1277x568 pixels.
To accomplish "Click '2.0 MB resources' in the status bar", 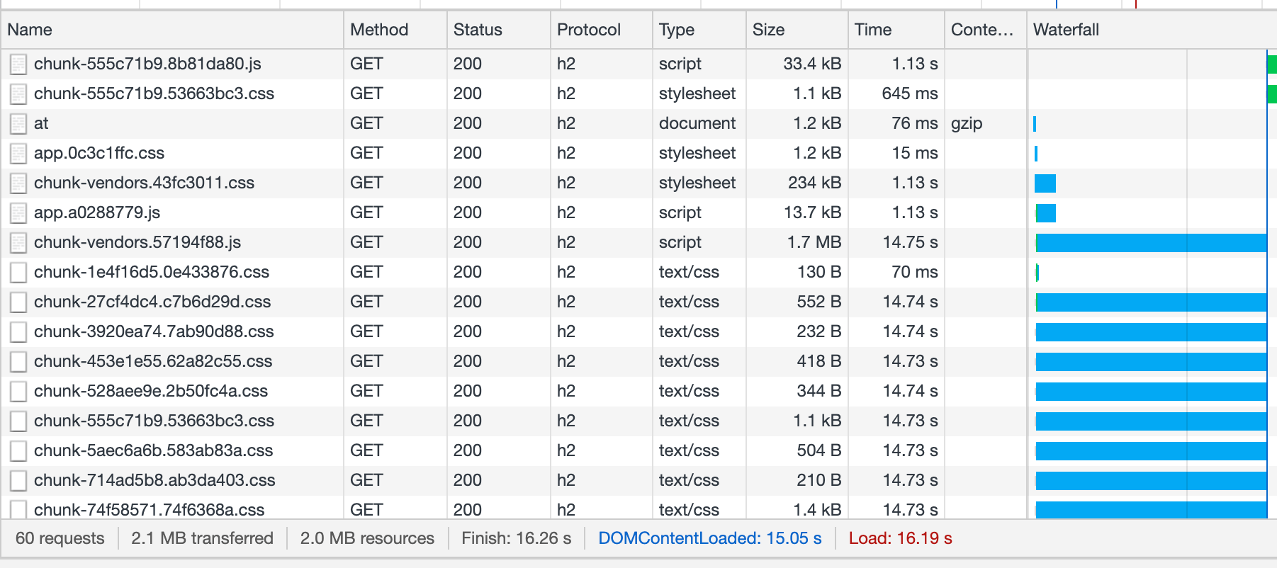I will pos(367,538).
